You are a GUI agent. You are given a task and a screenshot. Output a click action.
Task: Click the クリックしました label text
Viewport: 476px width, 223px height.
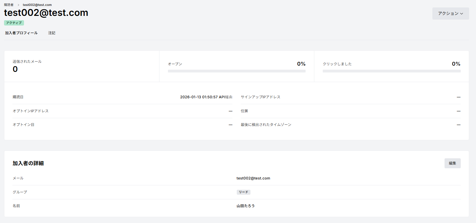point(337,64)
